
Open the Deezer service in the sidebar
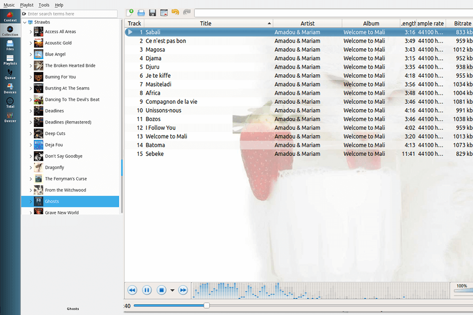10,118
